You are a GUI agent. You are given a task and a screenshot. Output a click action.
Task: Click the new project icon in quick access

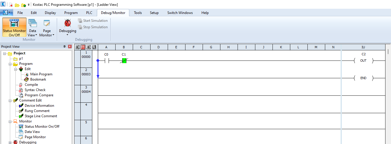11,5
